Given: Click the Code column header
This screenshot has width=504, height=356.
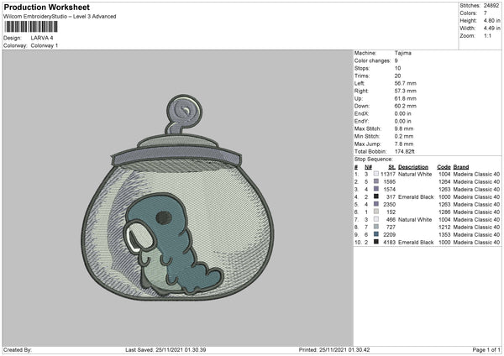Looking at the screenshot, I should [444, 167].
